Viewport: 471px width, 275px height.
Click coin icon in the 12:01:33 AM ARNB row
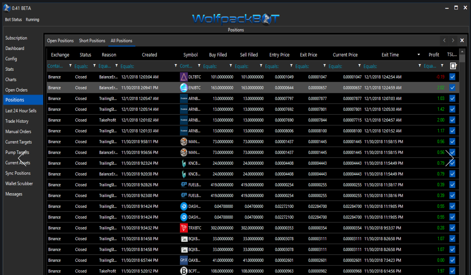184,131
